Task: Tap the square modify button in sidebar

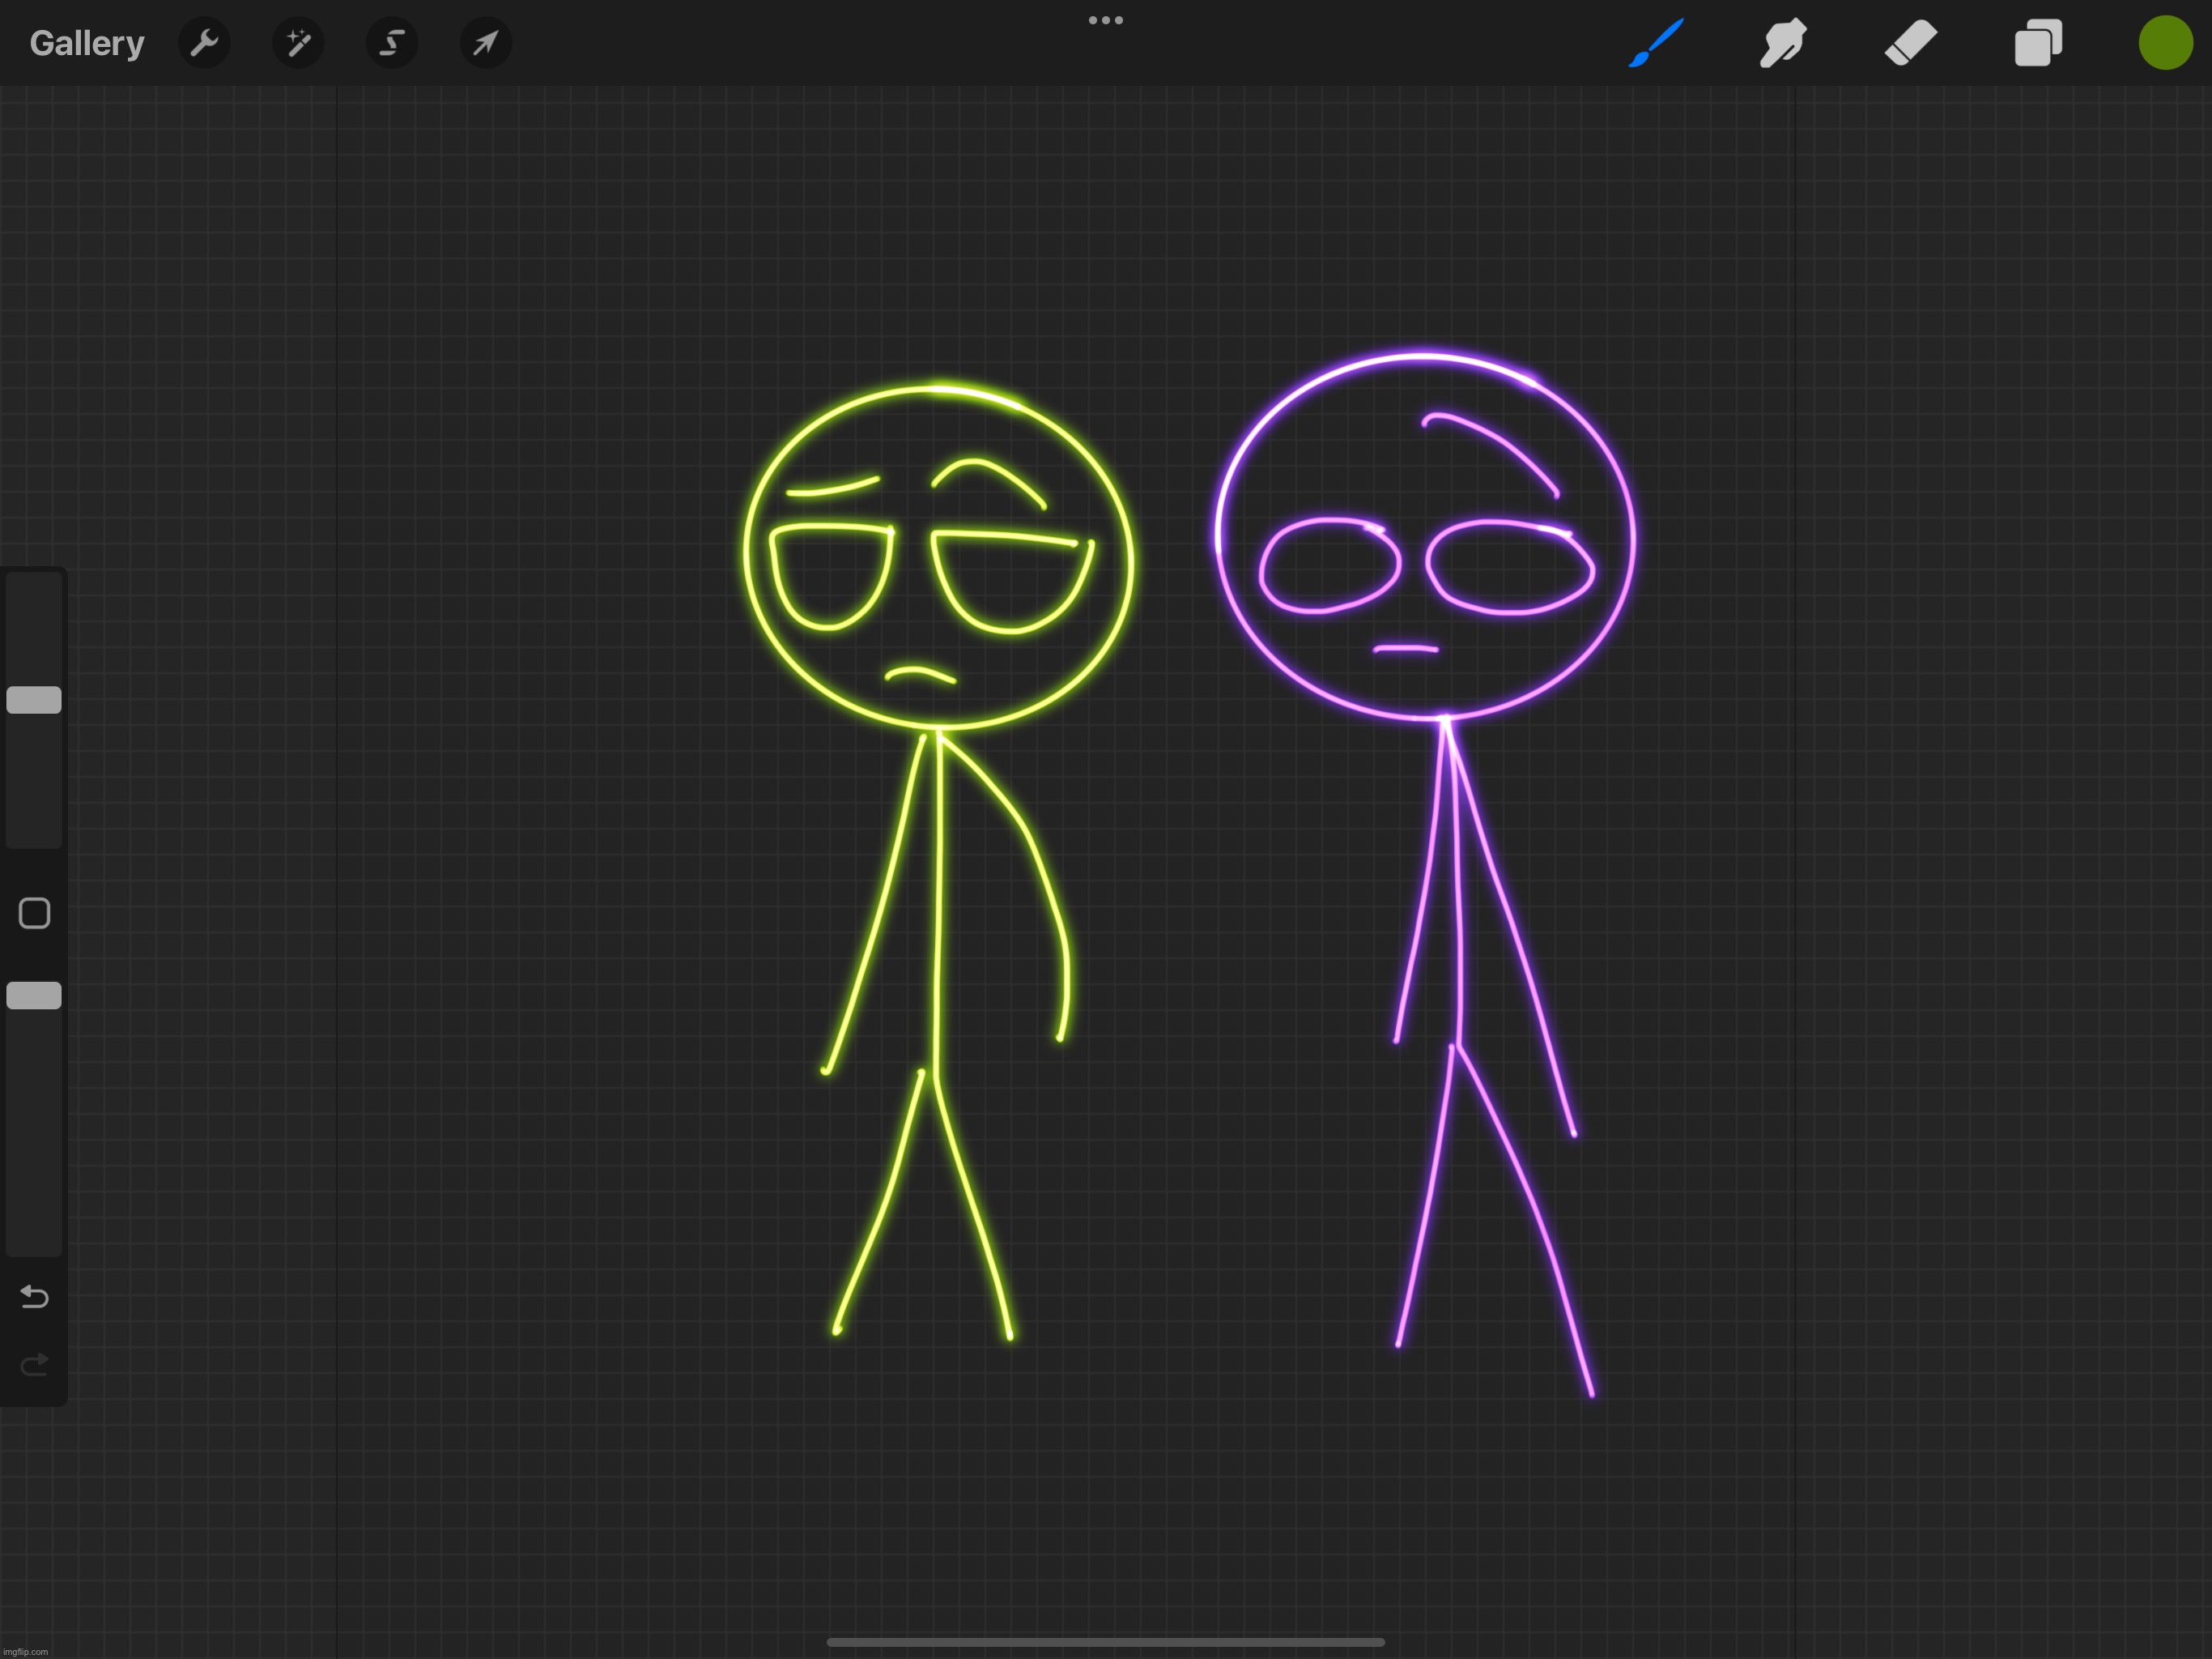Action: click(x=34, y=914)
